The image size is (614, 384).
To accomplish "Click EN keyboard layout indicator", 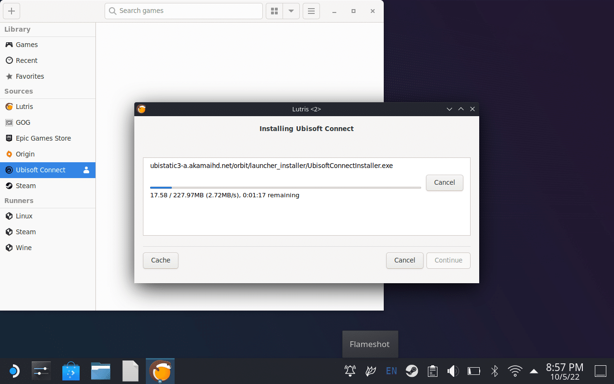I will coord(391,371).
